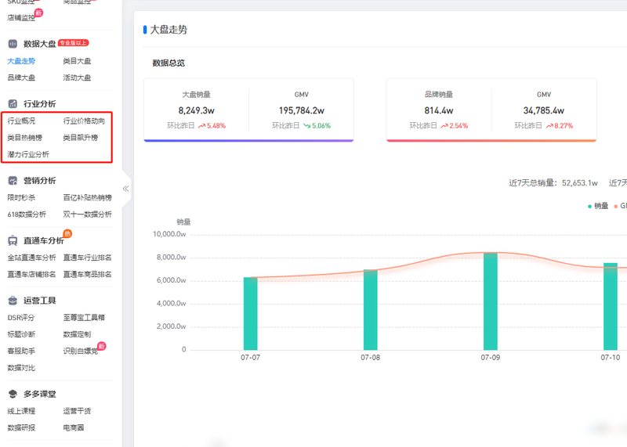Open 直通车店铺排名 link
This screenshot has height=447, width=627.
31,275
